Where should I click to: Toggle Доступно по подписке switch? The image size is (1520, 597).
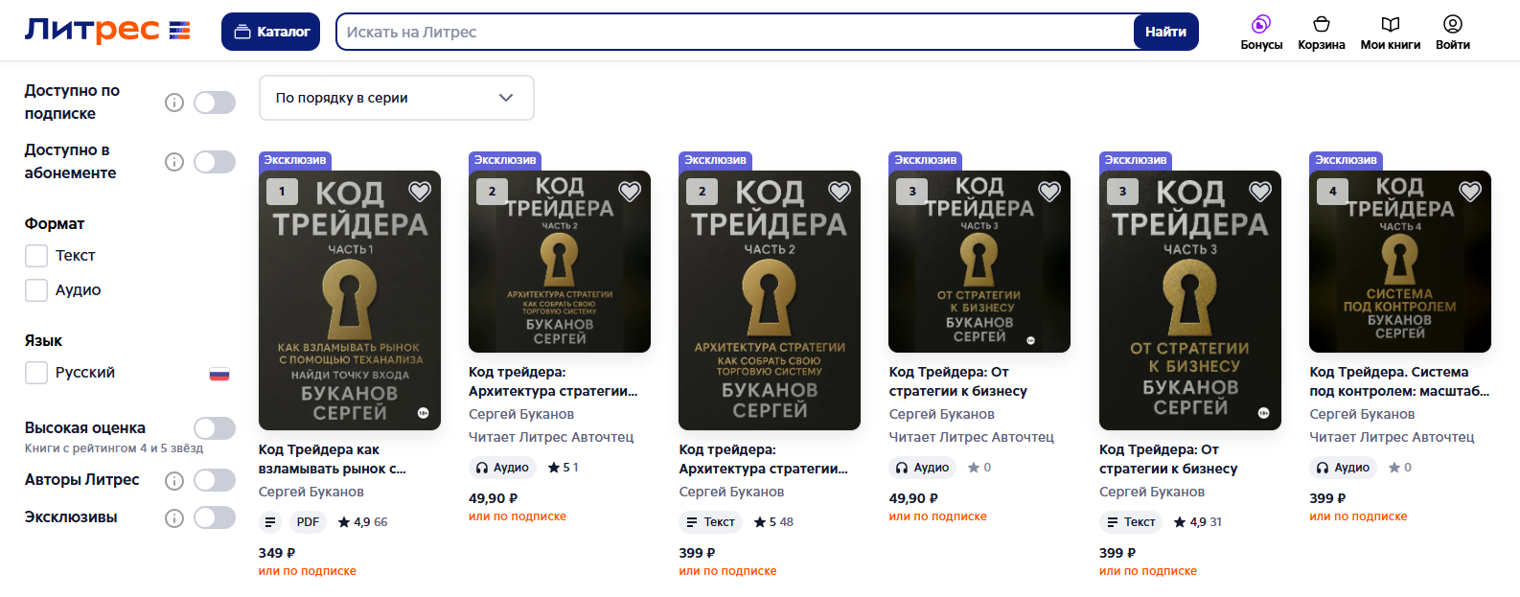pyautogui.click(x=215, y=103)
